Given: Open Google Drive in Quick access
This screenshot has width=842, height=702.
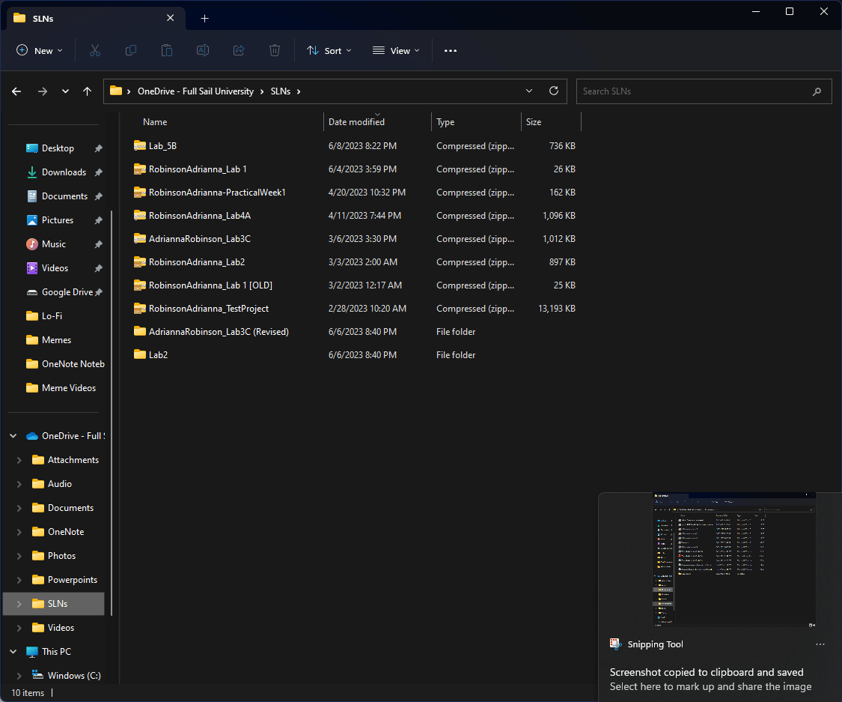Looking at the screenshot, I should point(67,292).
